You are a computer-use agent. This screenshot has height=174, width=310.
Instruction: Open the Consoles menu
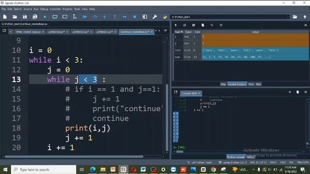[x=55, y=9]
